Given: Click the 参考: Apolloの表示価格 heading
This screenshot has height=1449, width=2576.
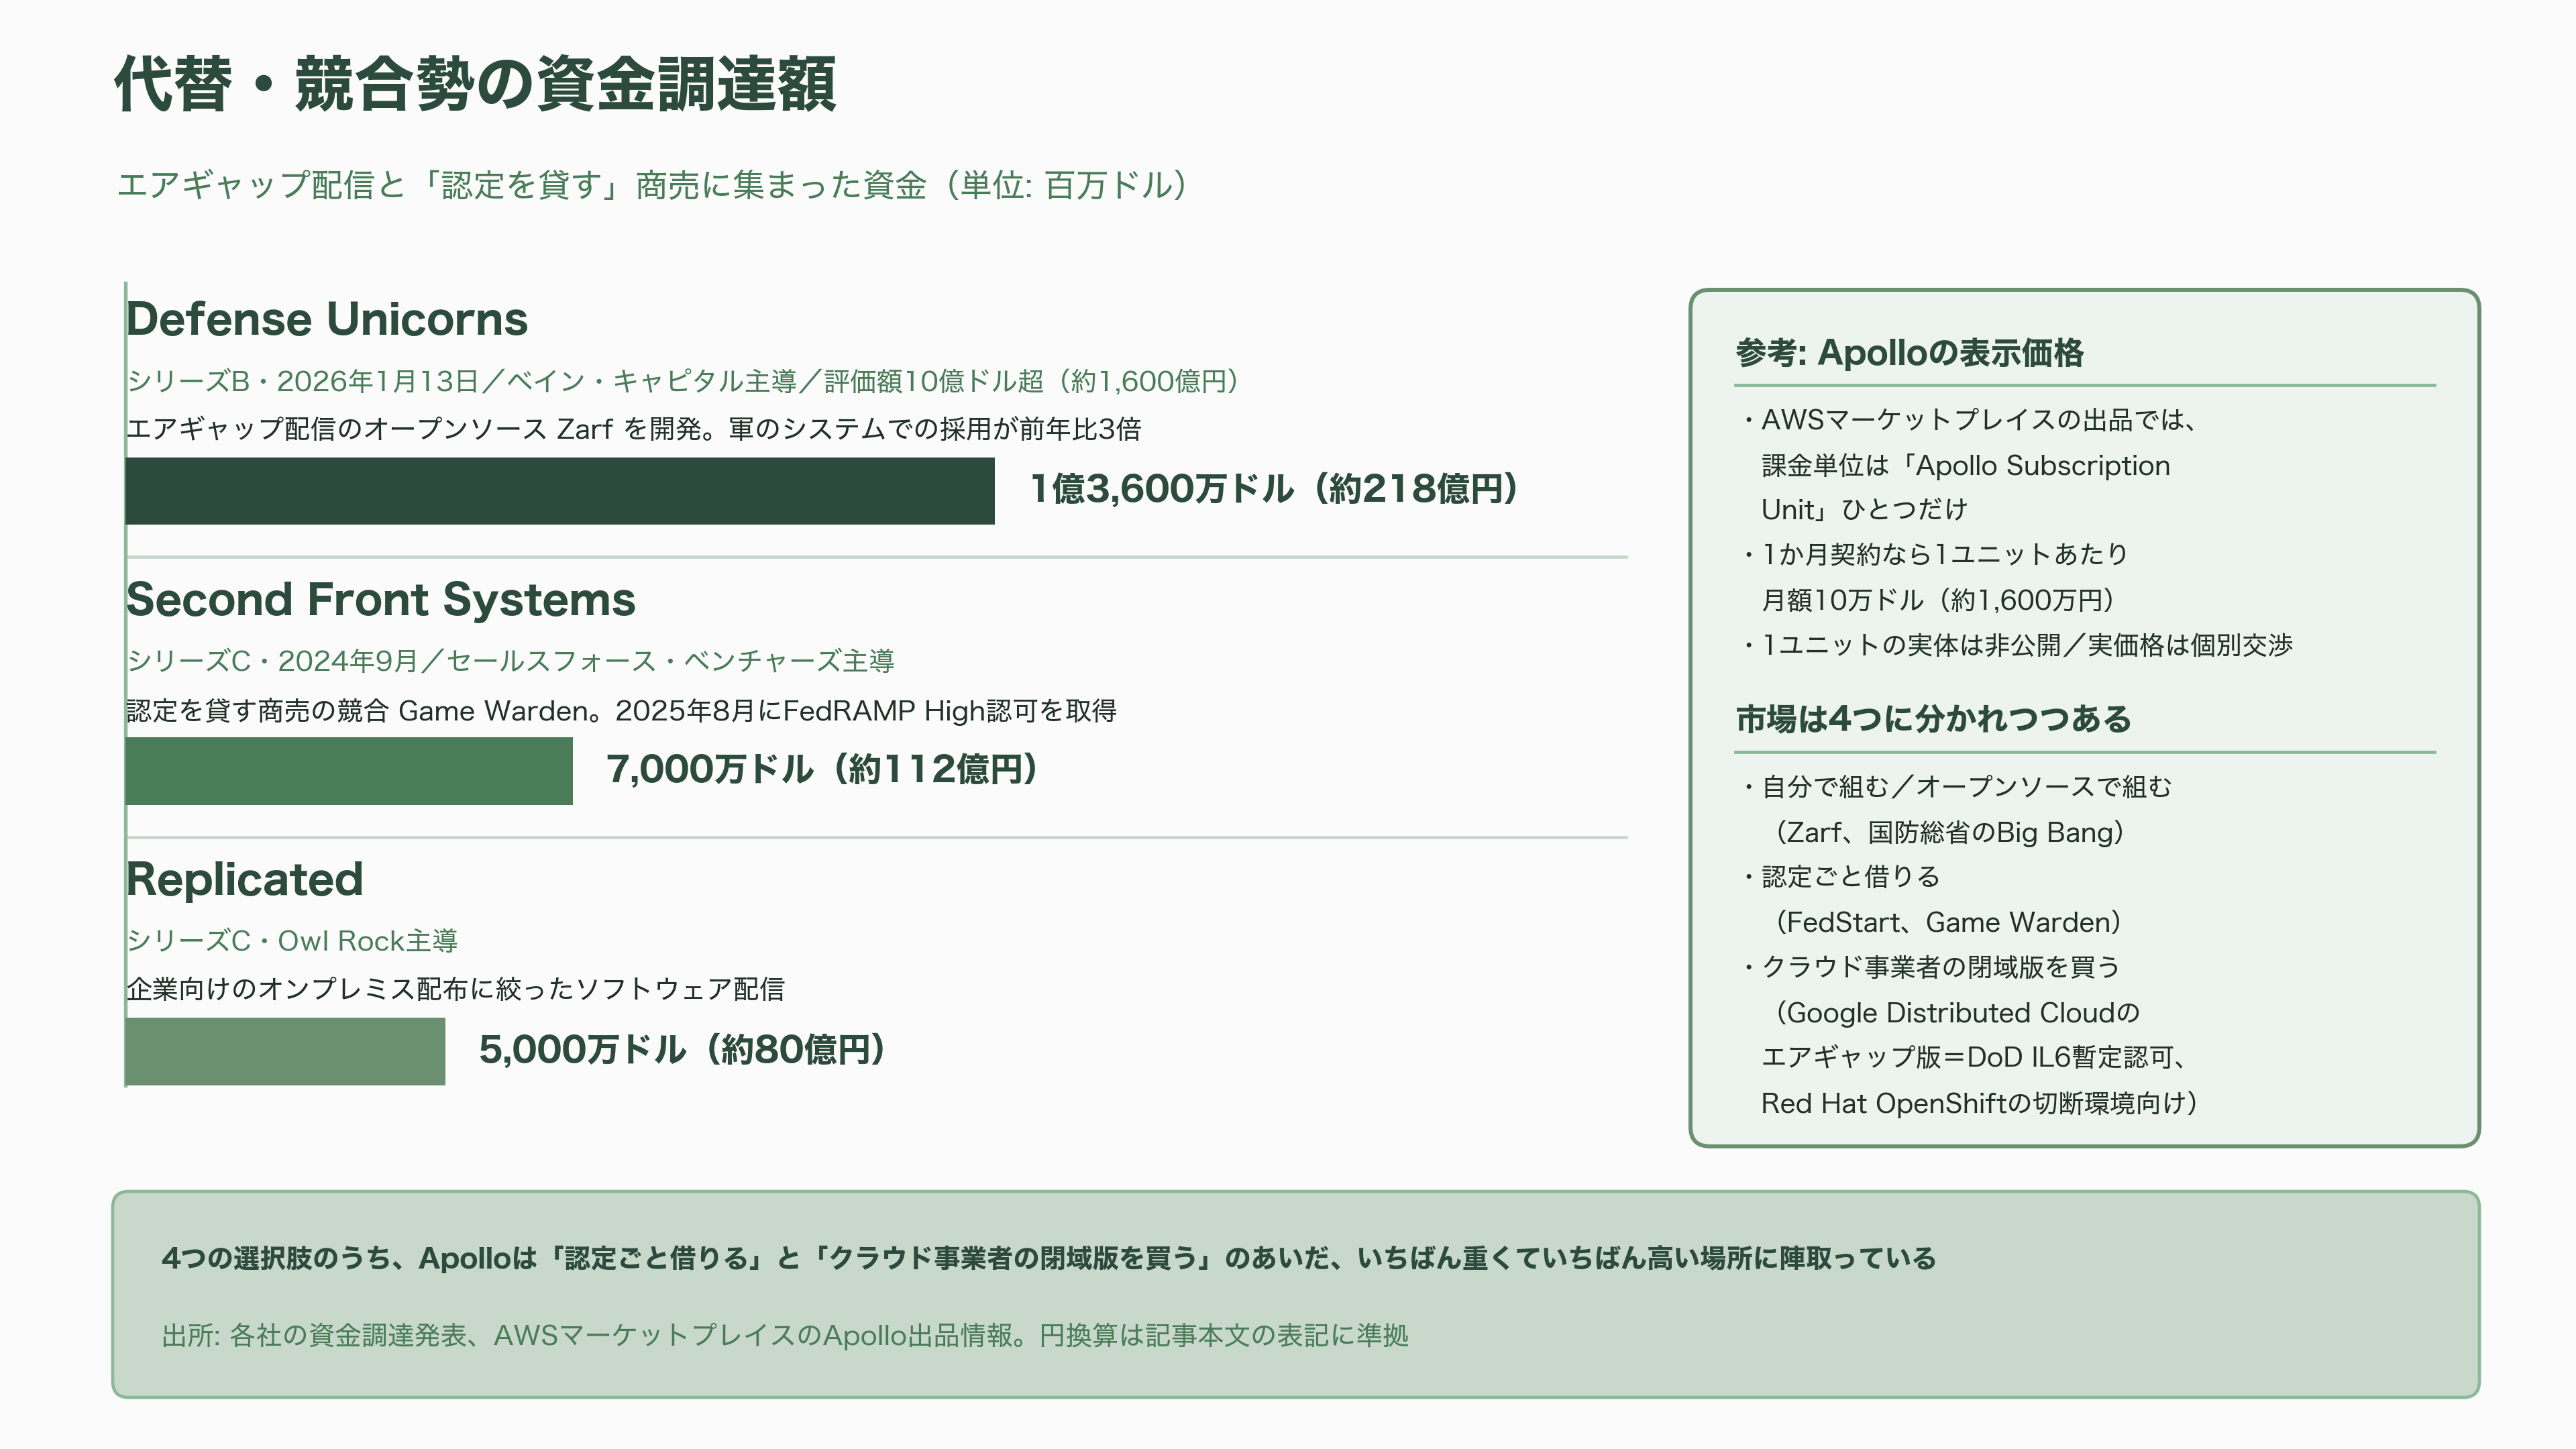Looking at the screenshot, I should coord(1910,353).
